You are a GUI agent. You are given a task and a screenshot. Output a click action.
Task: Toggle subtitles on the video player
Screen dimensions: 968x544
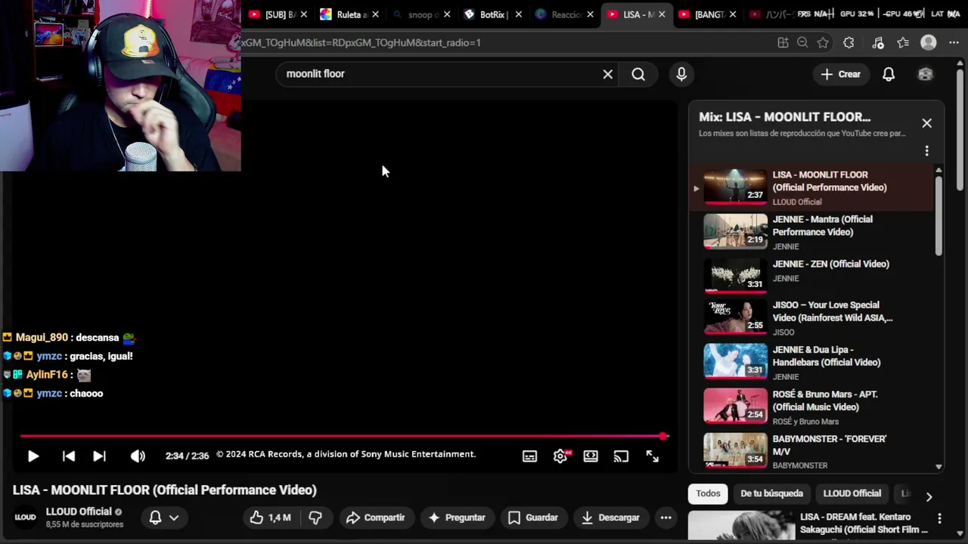(529, 456)
